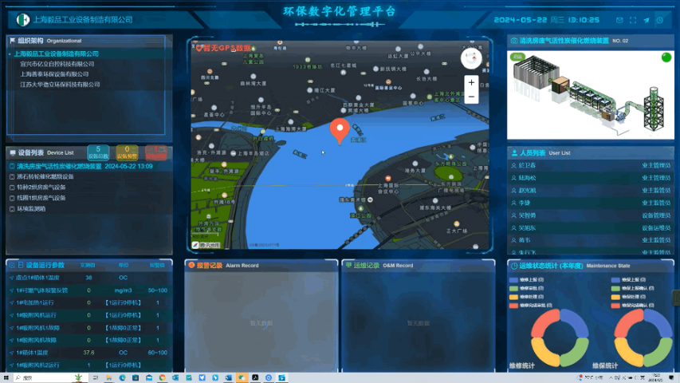The width and height of the screenshot is (680, 383).
Task: Click the yellow device alarm count badge
Action: click(x=127, y=152)
